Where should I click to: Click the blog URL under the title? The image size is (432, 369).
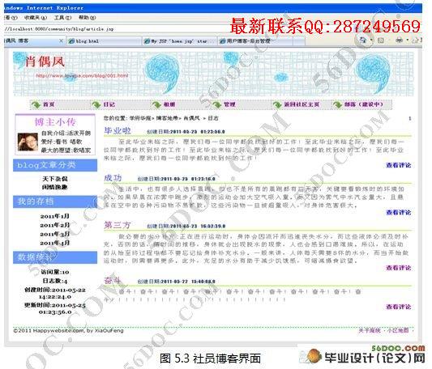coord(82,76)
